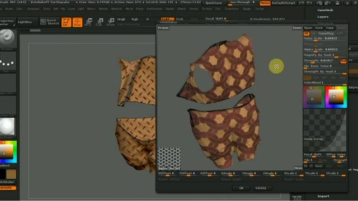Viewport: 358px width, 201px height.
Task: Adjust the See-through slider
Action: 242,3
